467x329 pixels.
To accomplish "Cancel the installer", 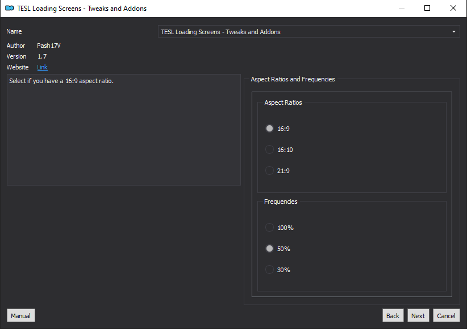I will [446, 316].
